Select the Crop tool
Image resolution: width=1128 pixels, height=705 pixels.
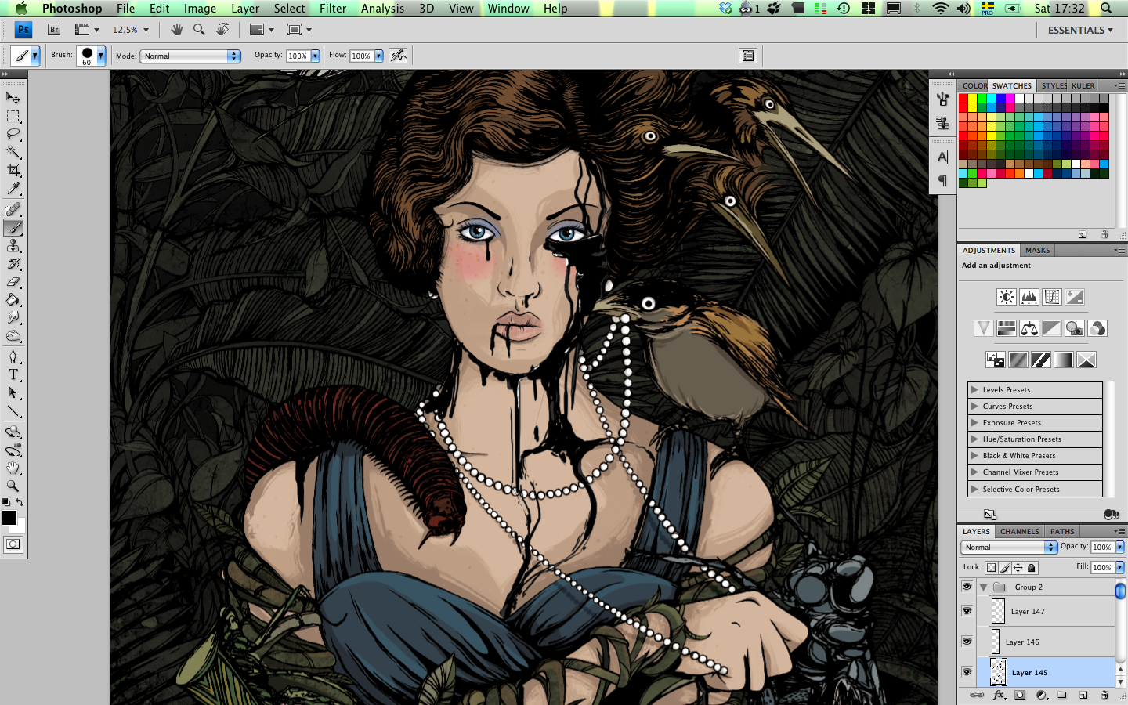click(13, 170)
